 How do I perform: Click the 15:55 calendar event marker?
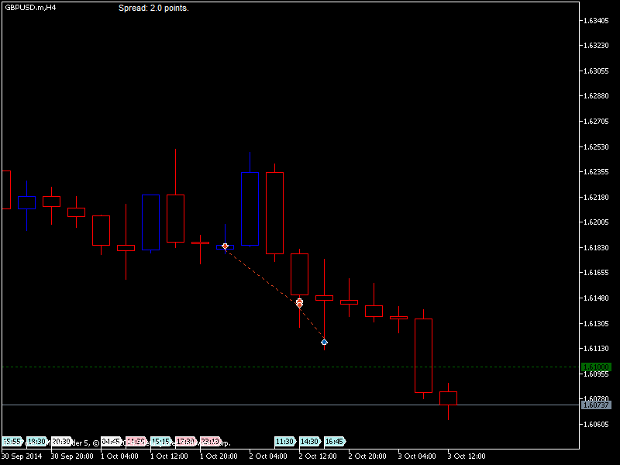coord(12,441)
